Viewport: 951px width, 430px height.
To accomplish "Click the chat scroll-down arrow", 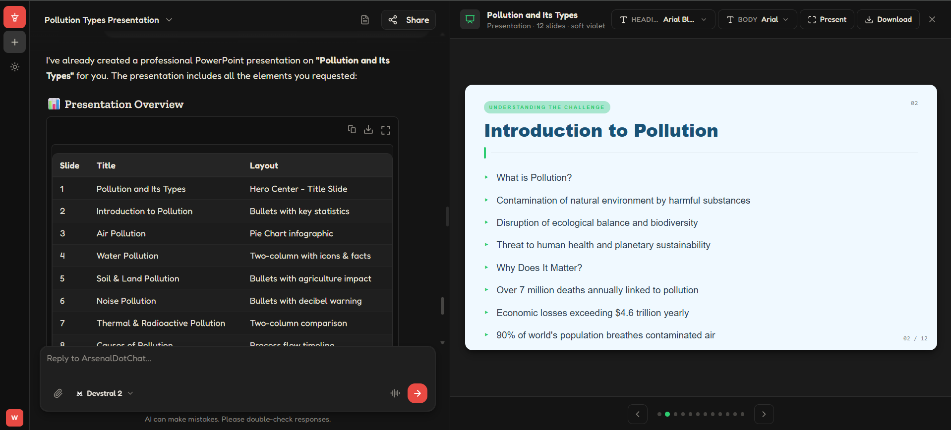I will [442, 342].
